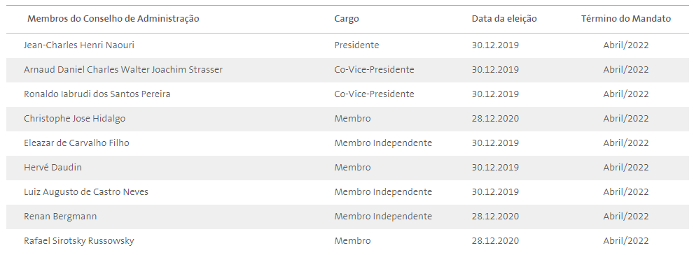
Task: Click the Data da eleição column header
Action: 504,19
